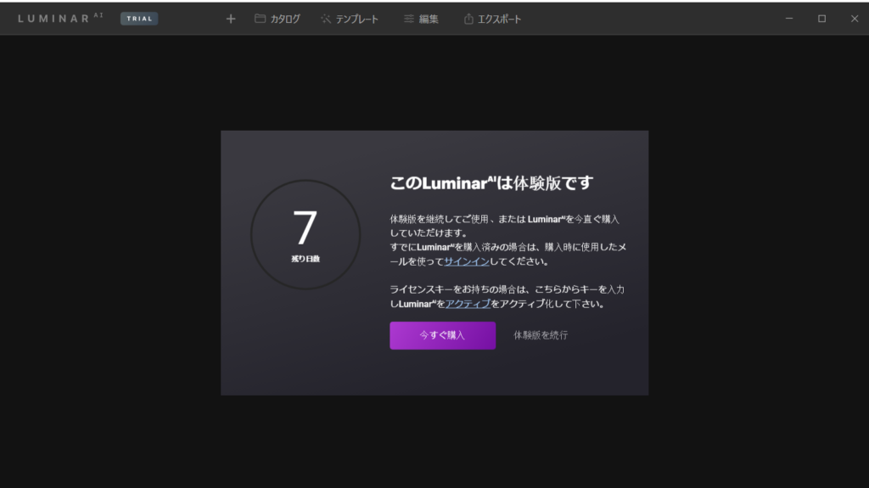Click the heading このLuminarは体験版です
This screenshot has height=488, width=869.
click(491, 183)
